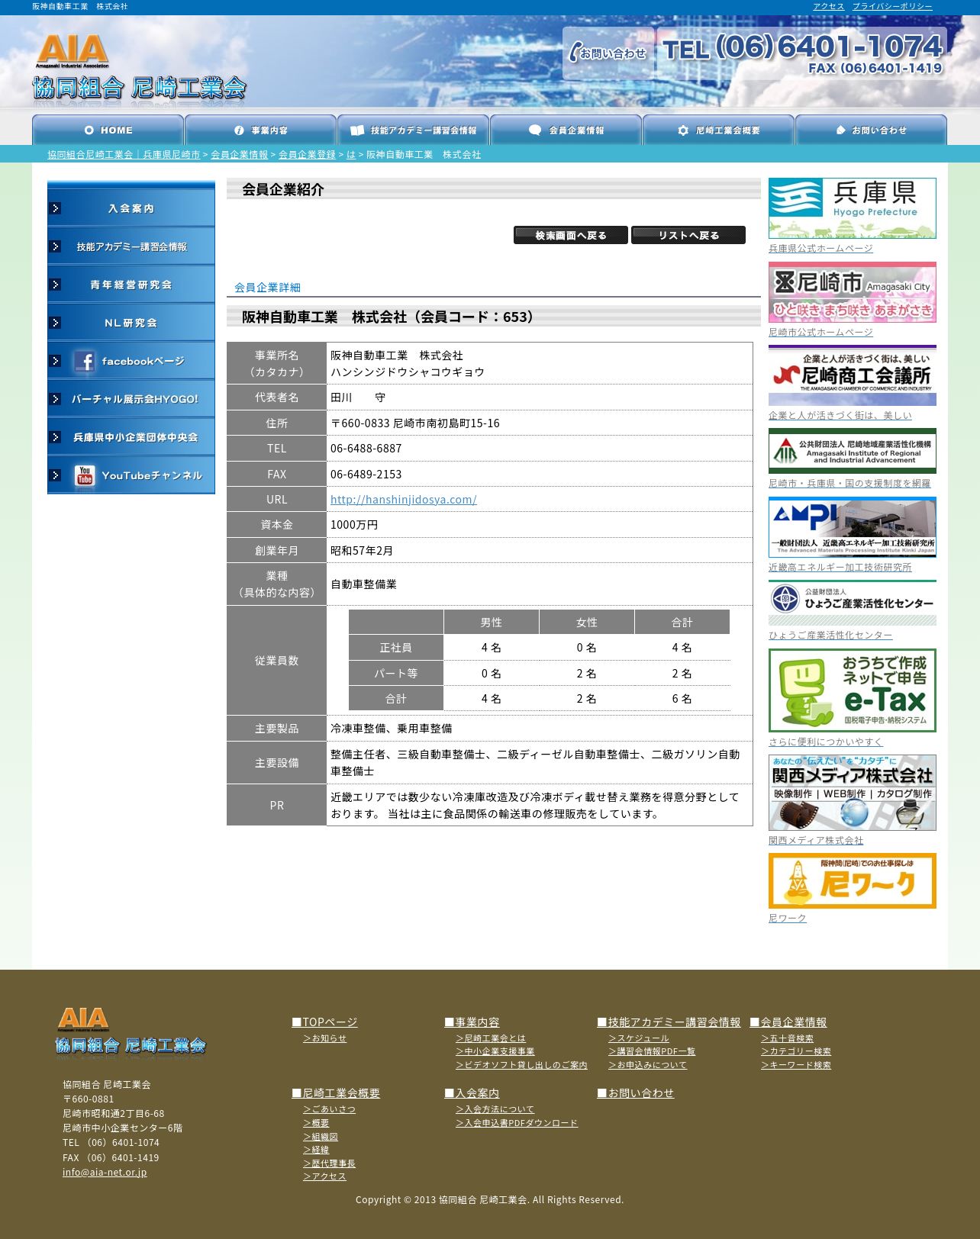This screenshot has height=1239, width=980.
Task: Open 尼崎市公式ホームページ text link
Action: point(820,332)
